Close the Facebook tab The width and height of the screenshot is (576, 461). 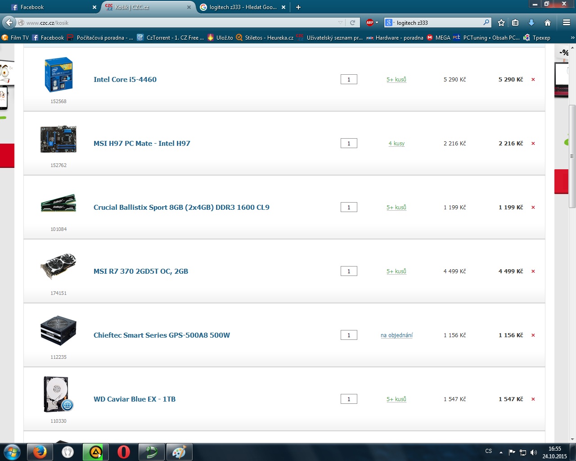click(x=94, y=7)
